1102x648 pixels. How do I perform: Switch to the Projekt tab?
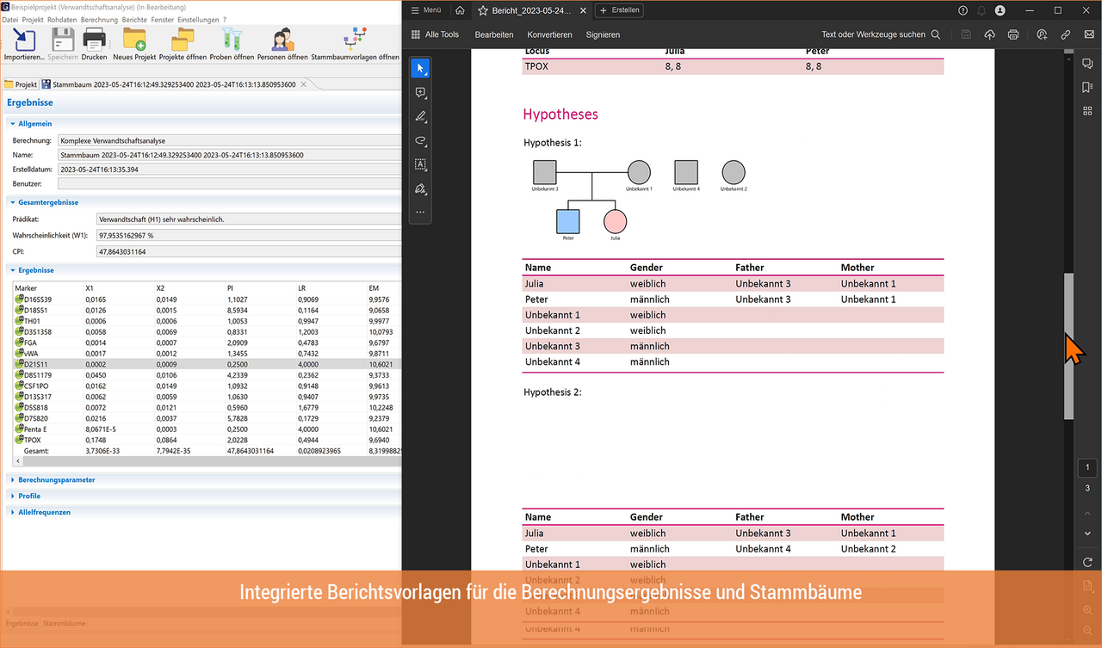pos(21,84)
